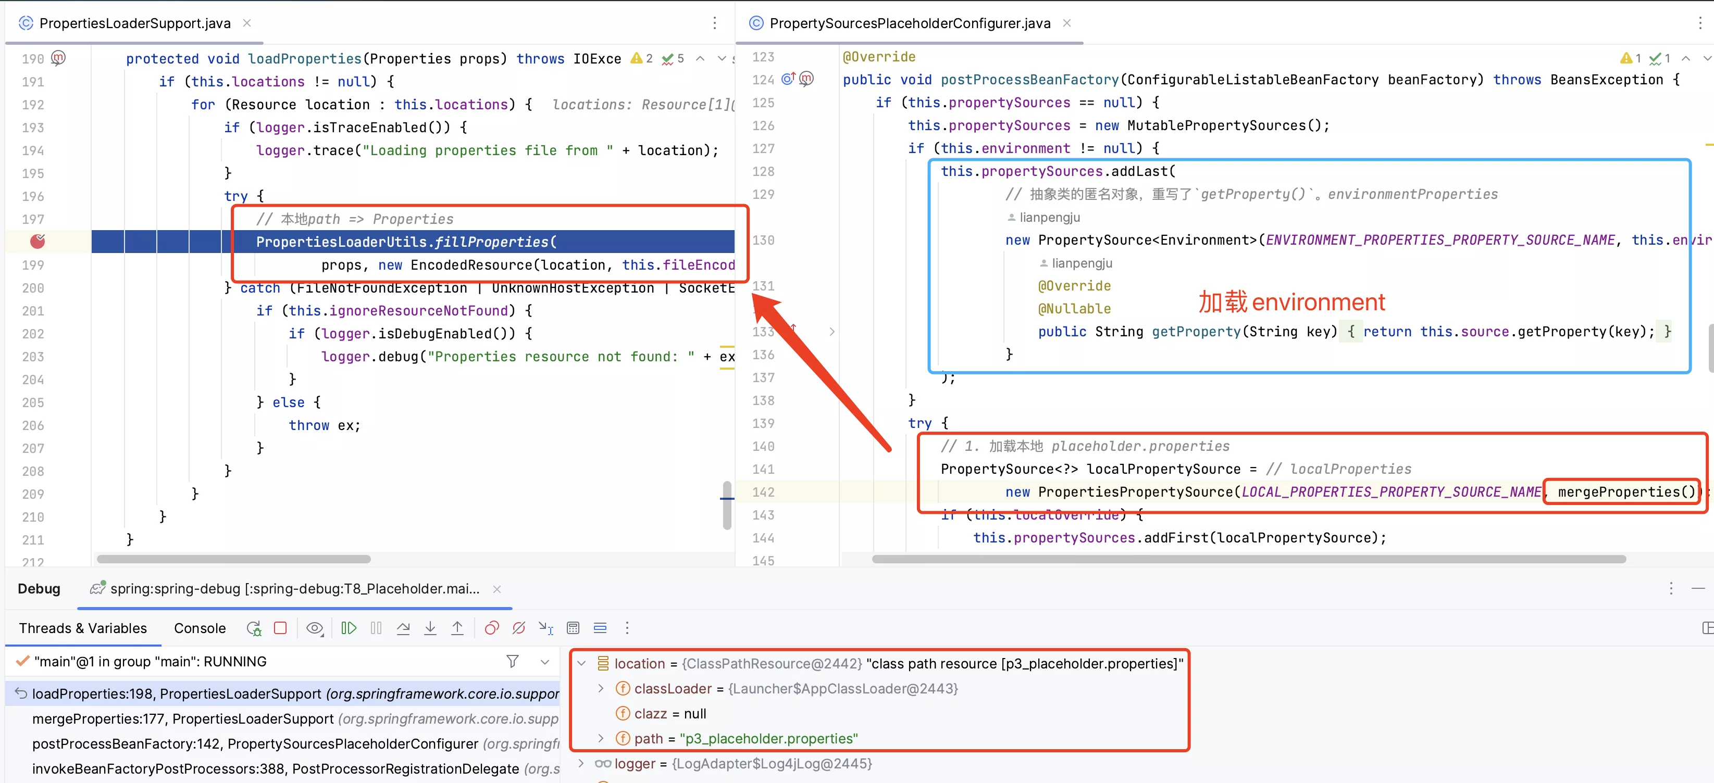
Task: Expand folded getProperty method at line 133
Action: pos(831,332)
